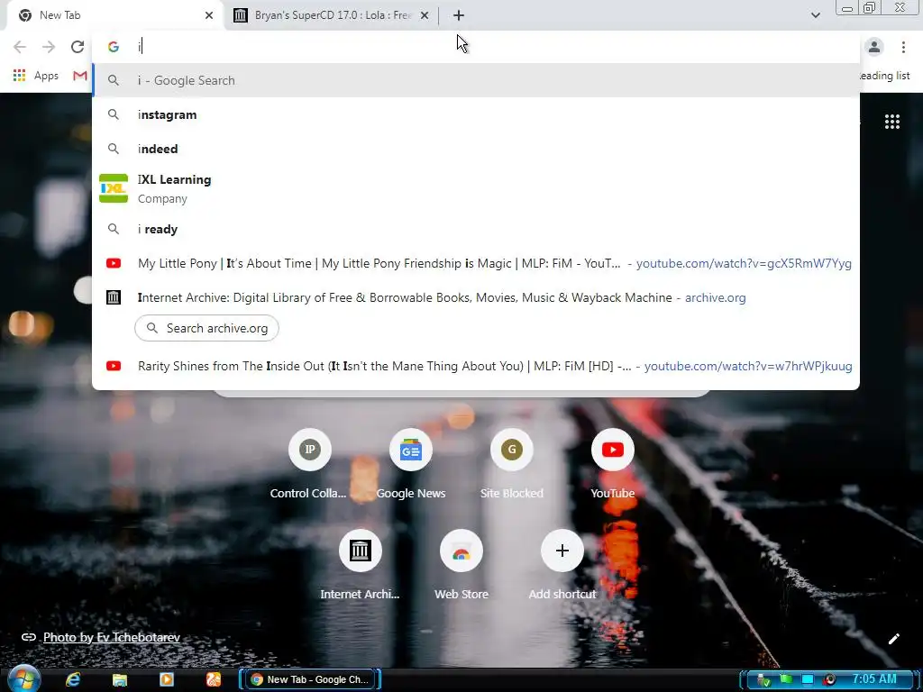Select the New Tab - Google Chrome taskbar button
Image resolution: width=923 pixels, height=692 pixels.
(x=310, y=679)
